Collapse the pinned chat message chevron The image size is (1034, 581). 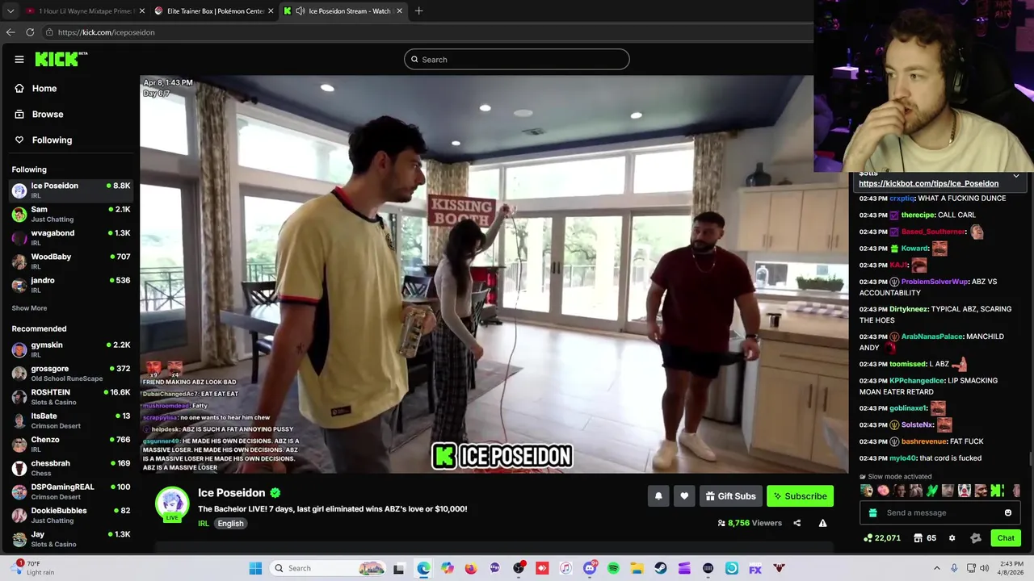(1016, 175)
